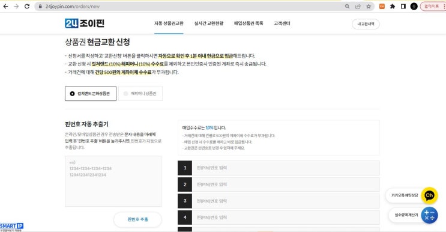446x232 pixels.
Task: Open 실시간 교환현황 menu
Action: (x=209, y=23)
